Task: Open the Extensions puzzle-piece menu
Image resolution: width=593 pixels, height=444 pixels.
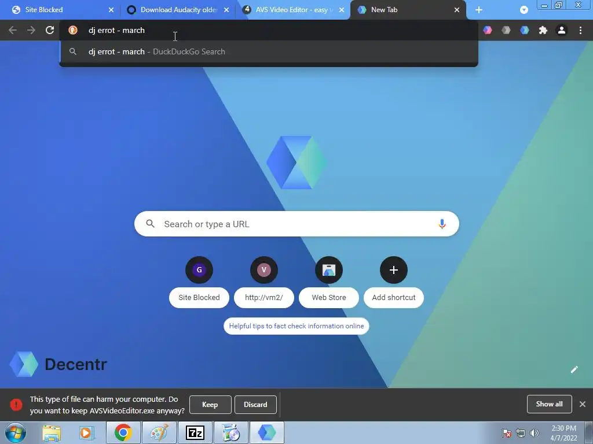Action: (543, 30)
